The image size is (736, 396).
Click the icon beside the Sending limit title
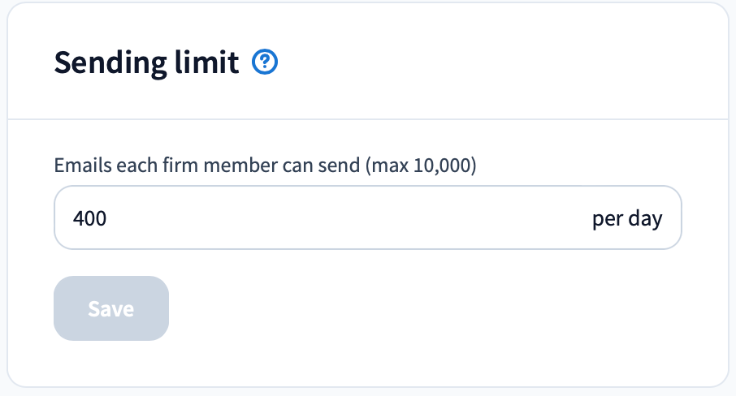point(266,62)
